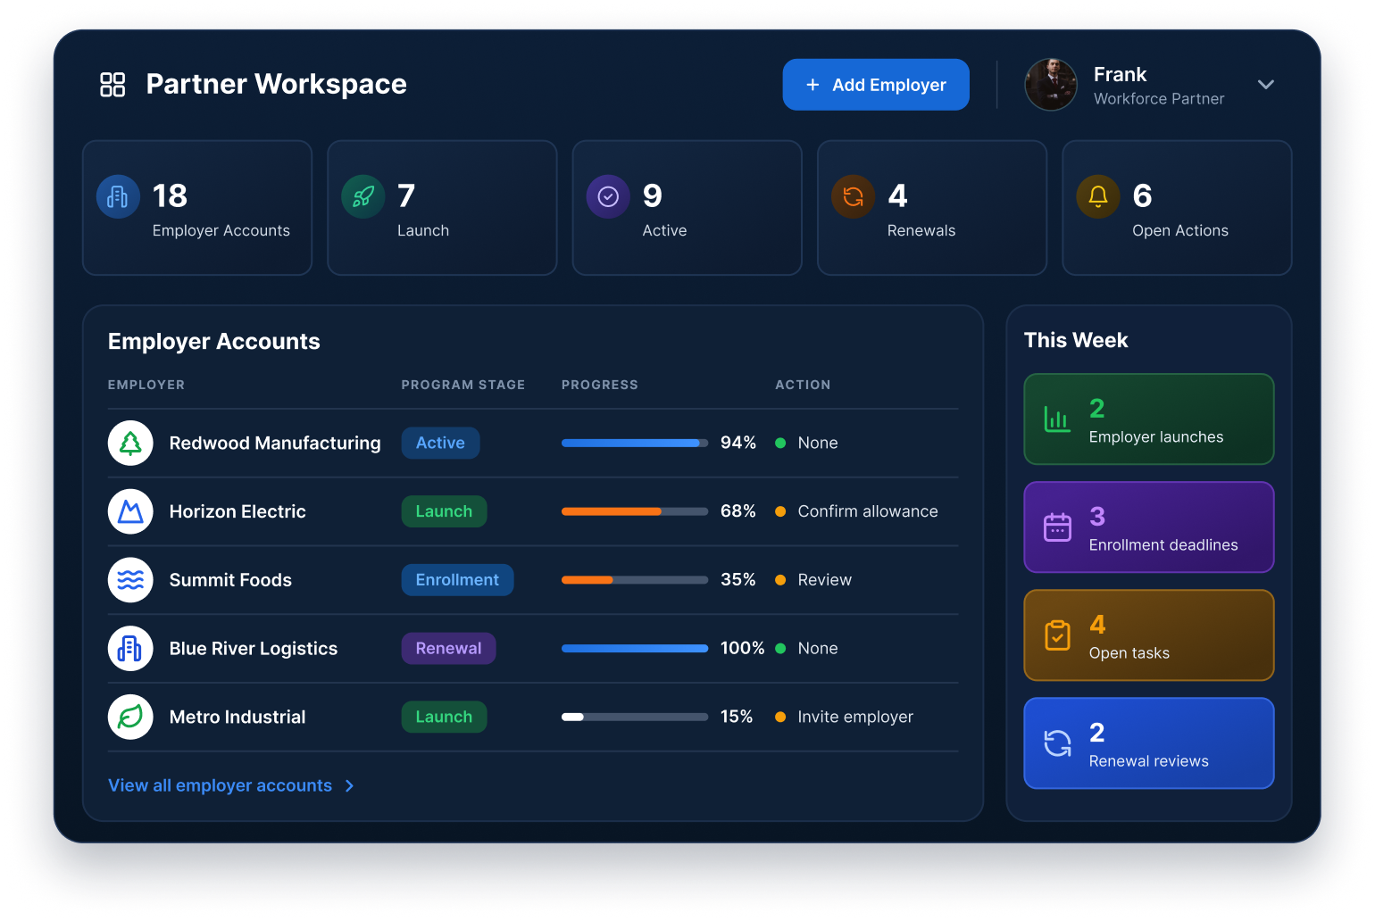
Task: Click the 100% progress value
Action: tap(743, 649)
